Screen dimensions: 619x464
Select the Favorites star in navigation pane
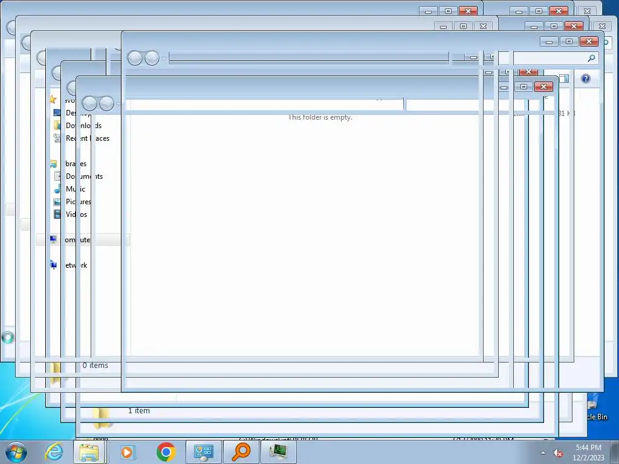pos(53,100)
